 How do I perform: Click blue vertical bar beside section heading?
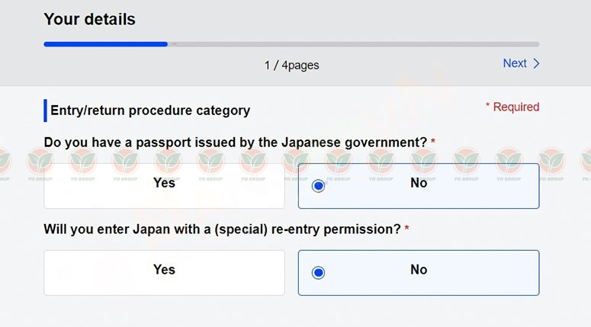tap(45, 111)
